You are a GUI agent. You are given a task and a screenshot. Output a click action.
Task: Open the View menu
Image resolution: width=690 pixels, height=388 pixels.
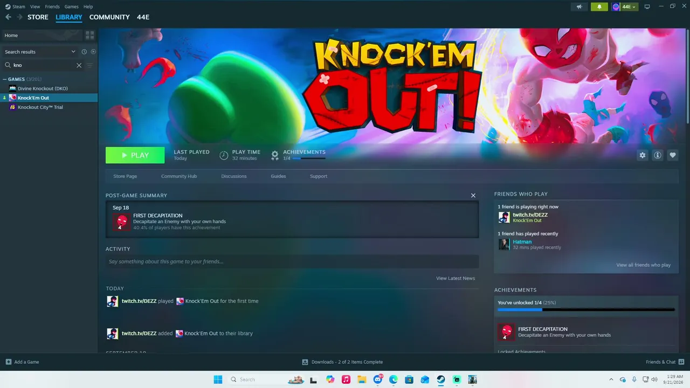35,6
